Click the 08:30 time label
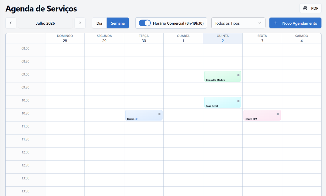The width and height of the screenshot is (326, 196). [x=25, y=61]
